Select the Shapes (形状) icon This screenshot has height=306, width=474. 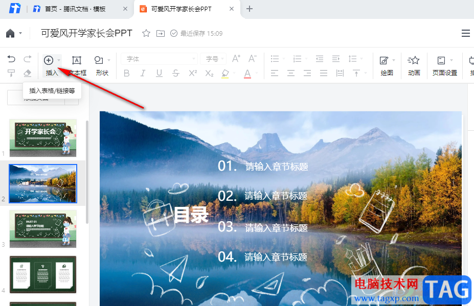click(x=99, y=60)
